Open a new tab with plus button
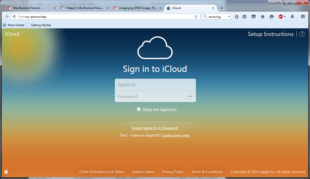The image size is (310, 179). [222, 8]
